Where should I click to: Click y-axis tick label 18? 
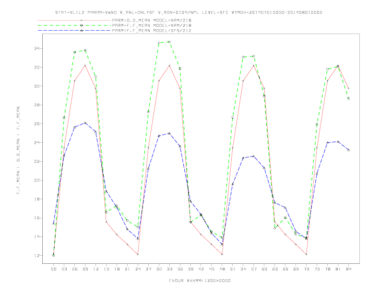pos(37,199)
